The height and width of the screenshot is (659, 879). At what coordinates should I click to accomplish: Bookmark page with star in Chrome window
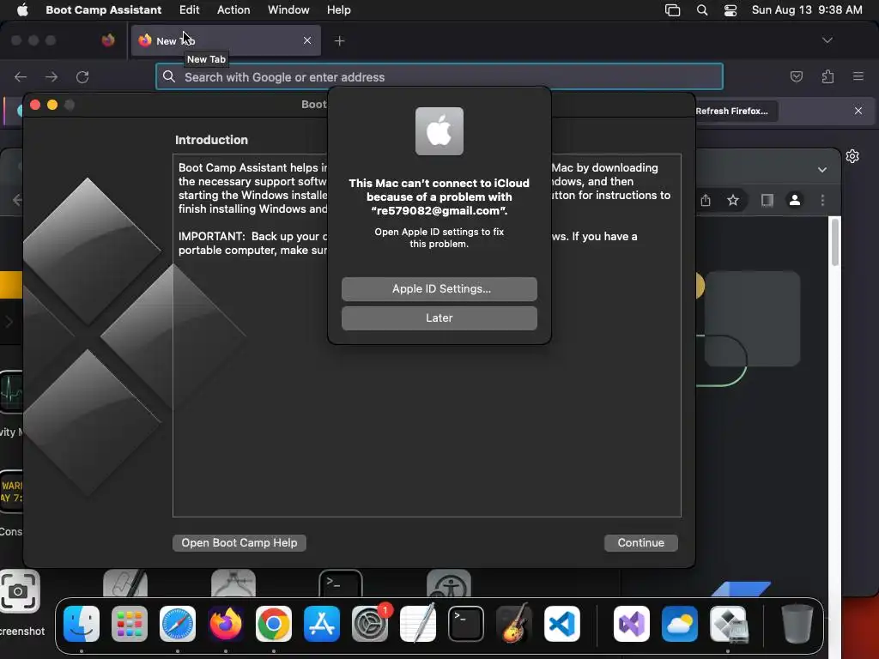[733, 200]
